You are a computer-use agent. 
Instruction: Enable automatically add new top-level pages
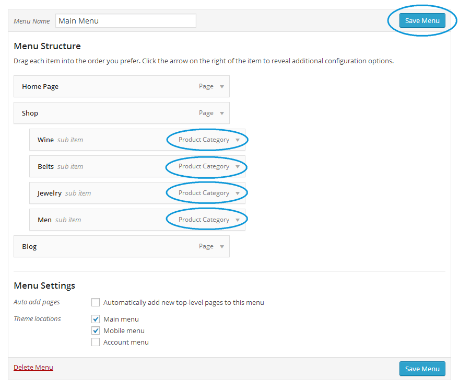coord(96,302)
